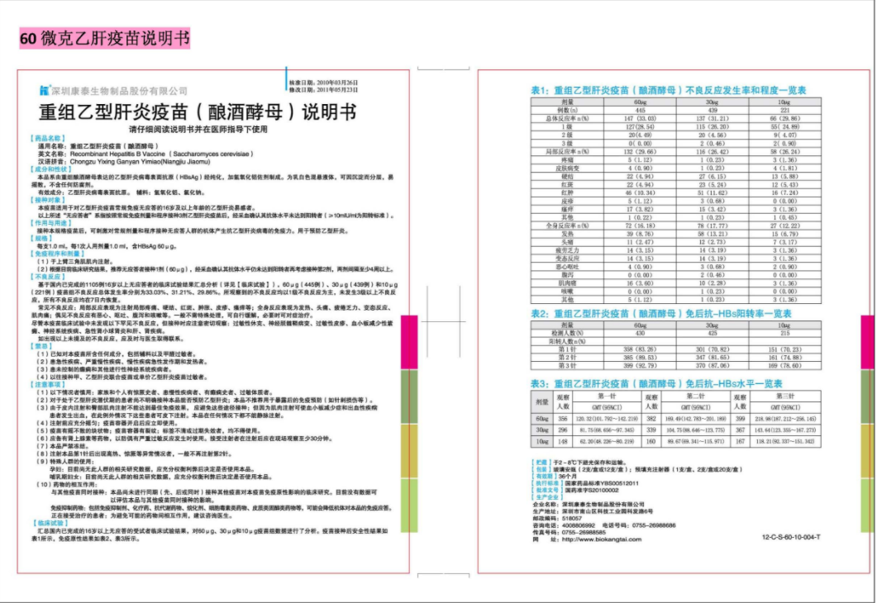The width and height of the screenshot is (877, 603).
Task: Click the standard number 'YBS00512011' line
Action: (601, 483)
